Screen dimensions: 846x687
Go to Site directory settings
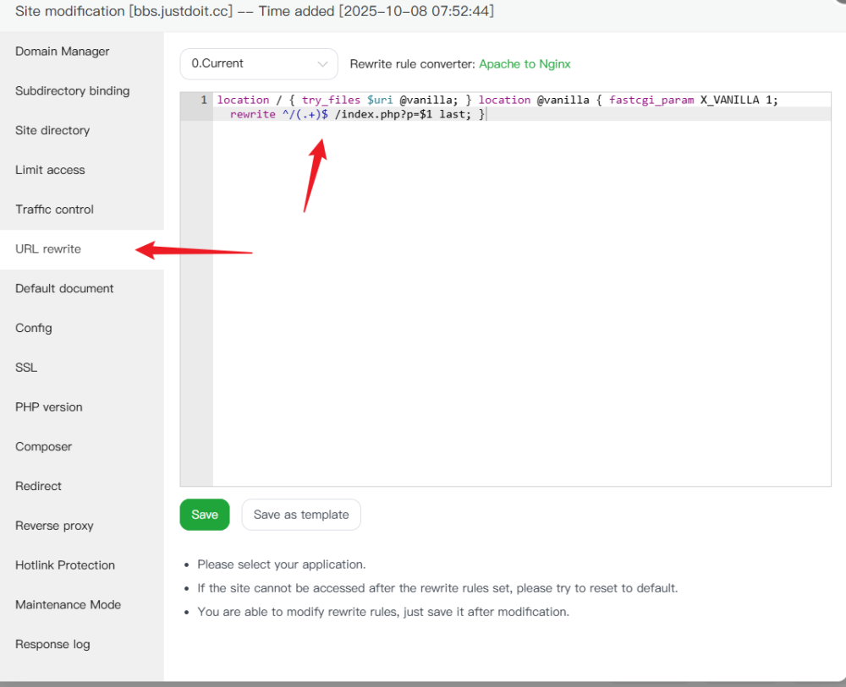[52, 131]
